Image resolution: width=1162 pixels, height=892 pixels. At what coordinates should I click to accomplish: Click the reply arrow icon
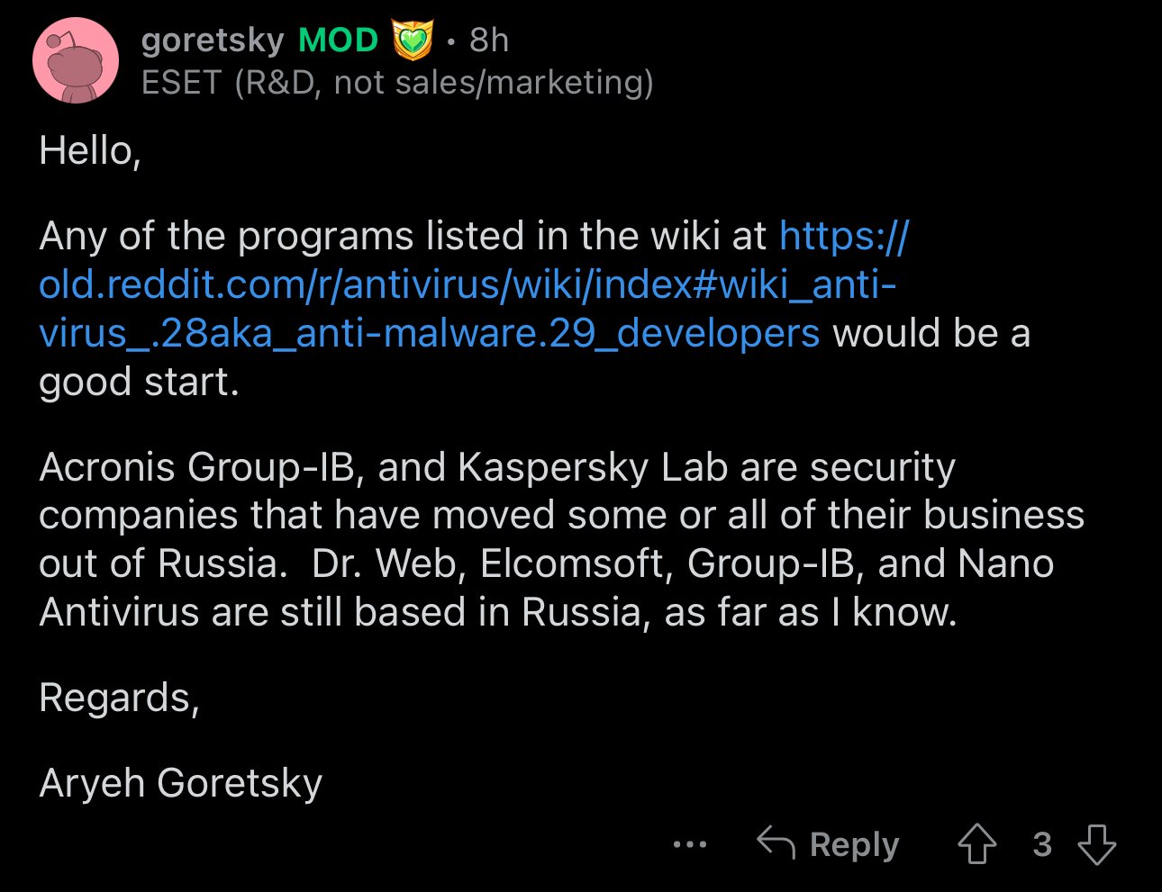776,842
